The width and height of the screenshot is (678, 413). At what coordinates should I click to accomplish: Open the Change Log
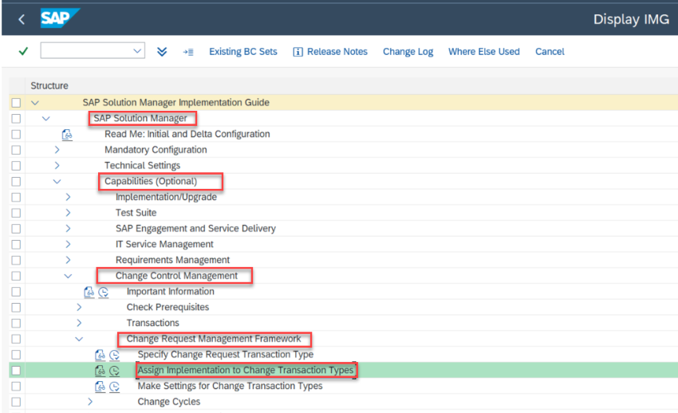point(408,52)
